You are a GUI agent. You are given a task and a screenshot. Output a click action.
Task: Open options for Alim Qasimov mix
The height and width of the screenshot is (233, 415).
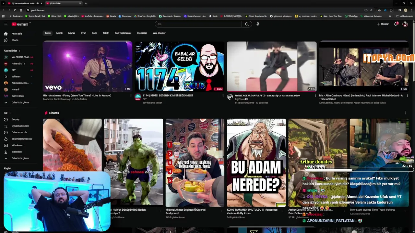click(407, 96)
